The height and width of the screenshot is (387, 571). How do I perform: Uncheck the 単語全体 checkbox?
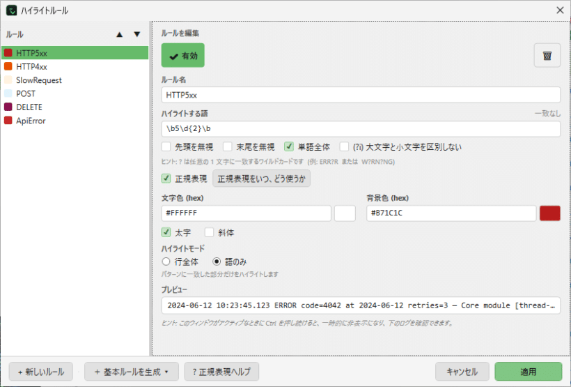(x=289, y=146)
